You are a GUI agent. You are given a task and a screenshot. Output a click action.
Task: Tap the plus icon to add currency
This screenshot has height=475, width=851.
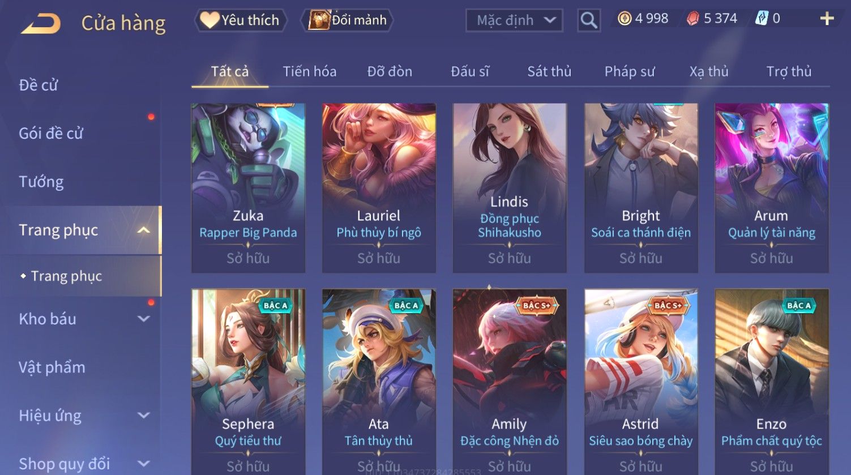tap(827, 19)
